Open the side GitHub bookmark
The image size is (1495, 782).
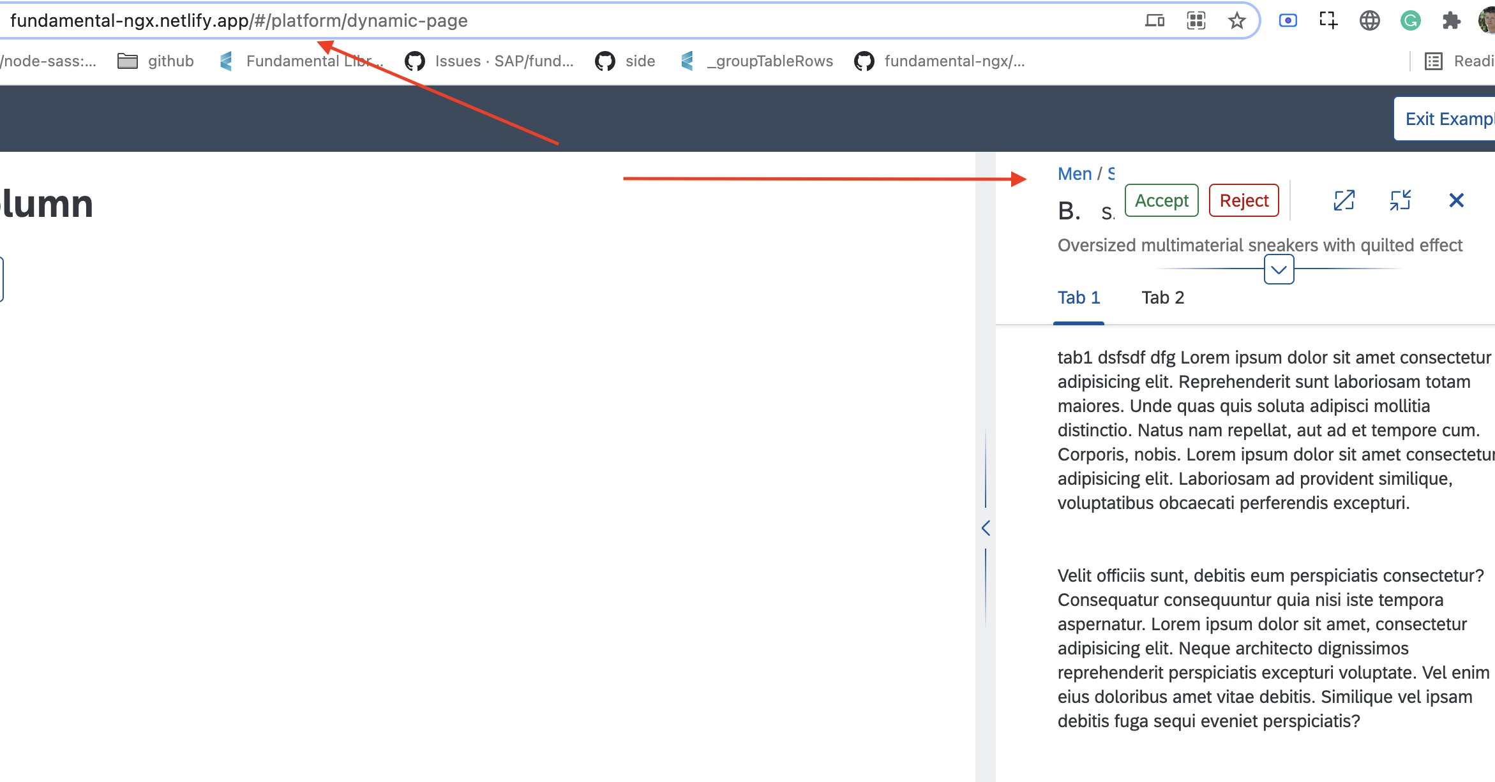625,61
